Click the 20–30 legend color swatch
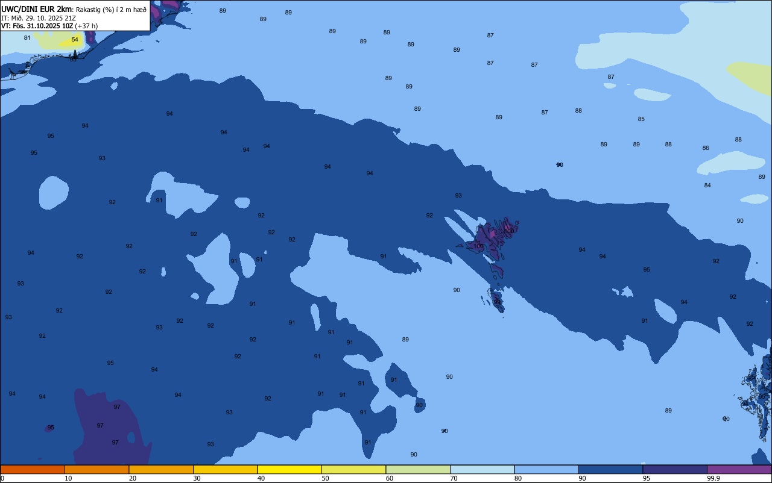The image size is (772, 483). (x=161, y=469)
